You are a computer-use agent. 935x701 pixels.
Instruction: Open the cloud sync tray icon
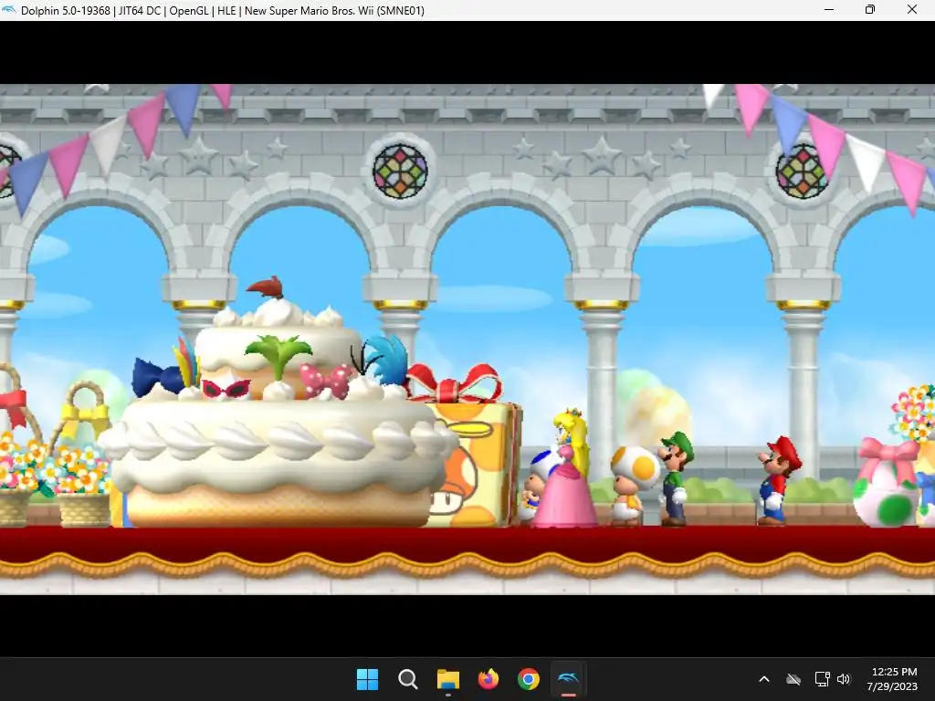click(793, 679)
